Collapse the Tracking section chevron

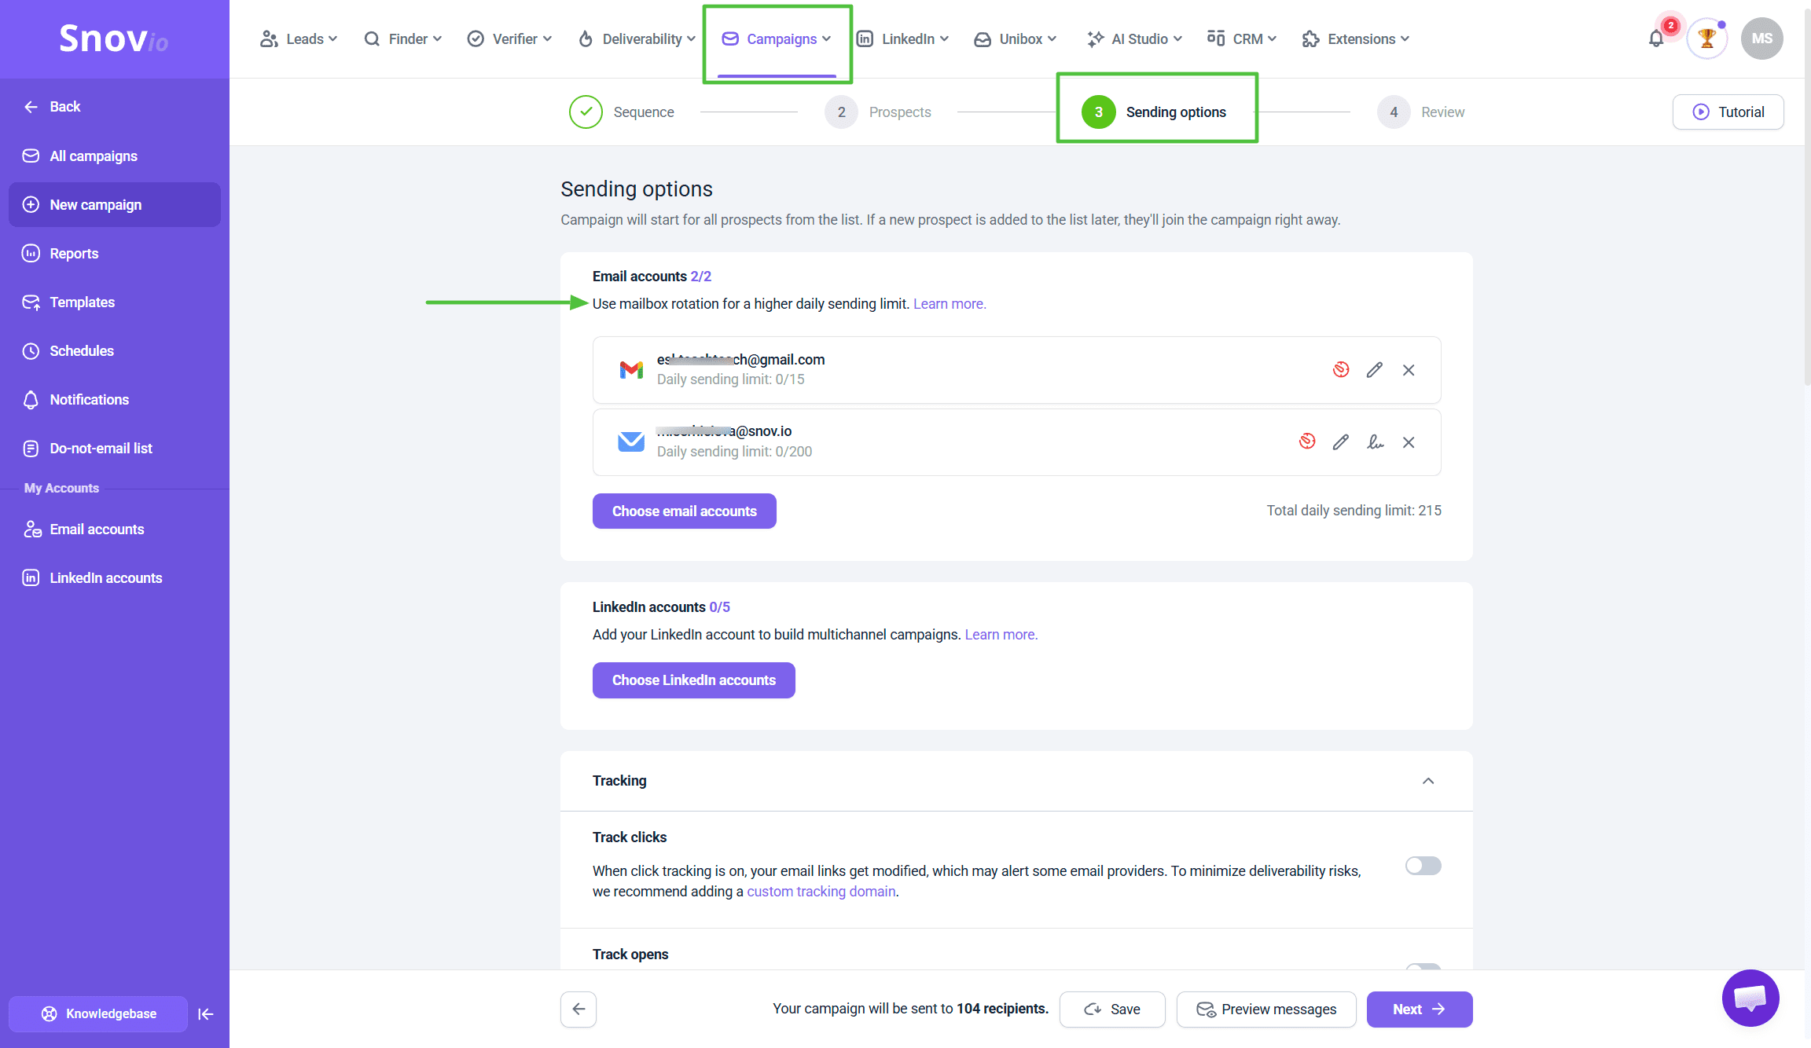(x=1428, y=781)
